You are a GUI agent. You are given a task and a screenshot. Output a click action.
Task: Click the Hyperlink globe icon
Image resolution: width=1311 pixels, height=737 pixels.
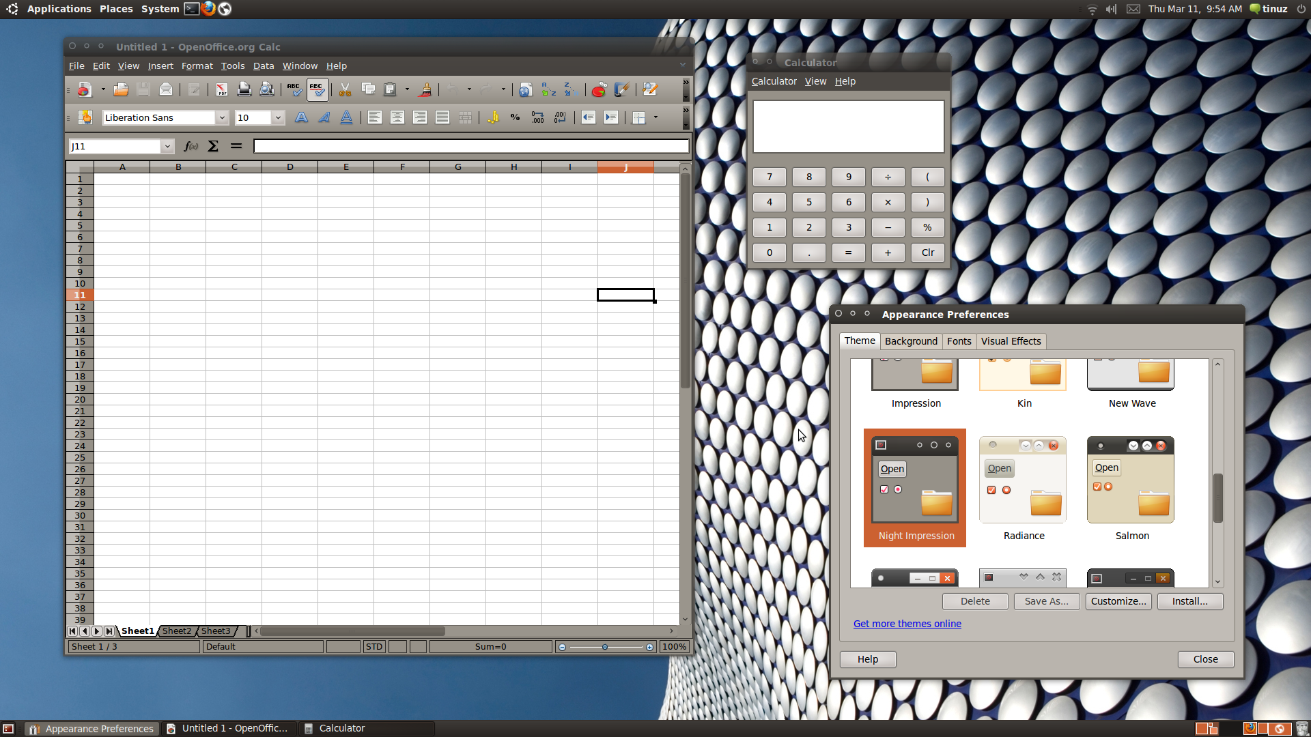point(525,89)
